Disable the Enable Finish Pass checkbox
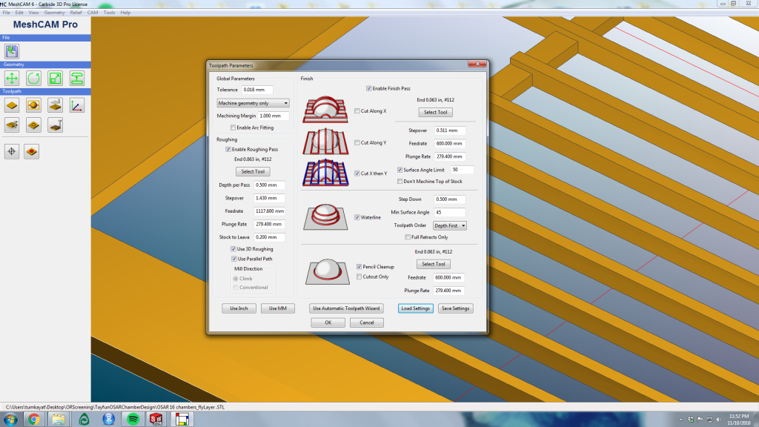The image size is (759, 427). click(x=369, y=88)
